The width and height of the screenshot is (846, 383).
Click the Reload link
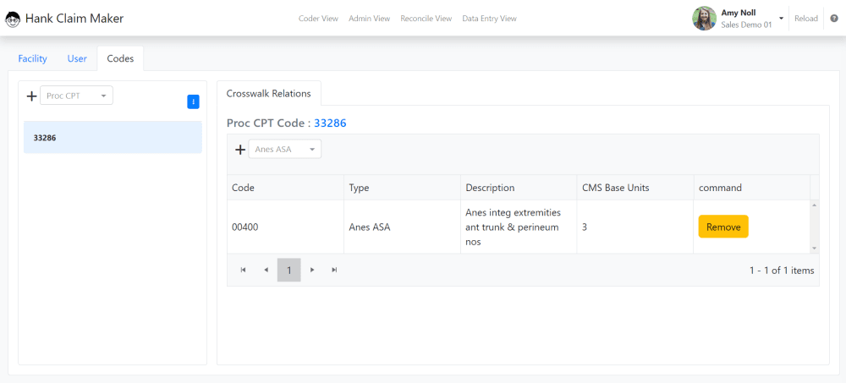pyautogui.click(x=806, y=19)
